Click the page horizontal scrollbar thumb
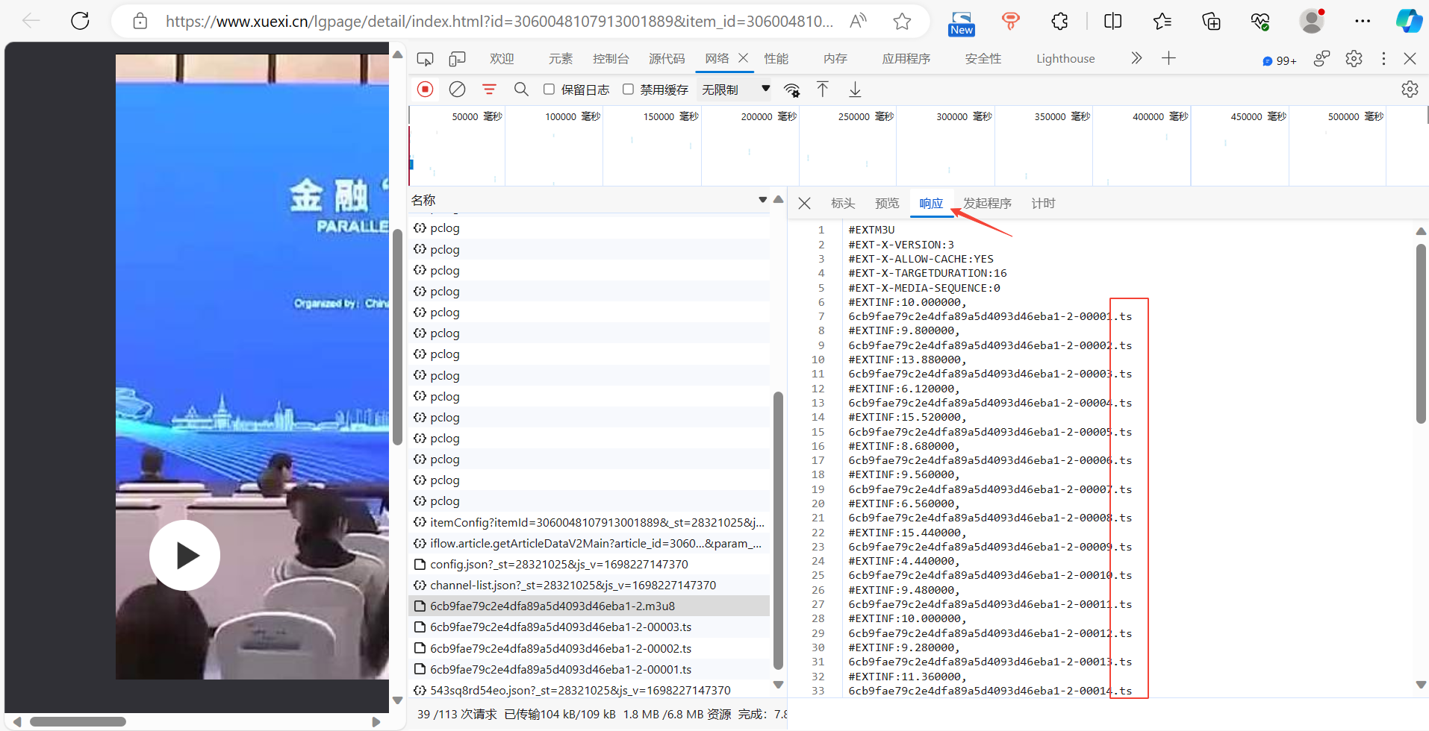The image size is (1429, 731). pos(78,721)
